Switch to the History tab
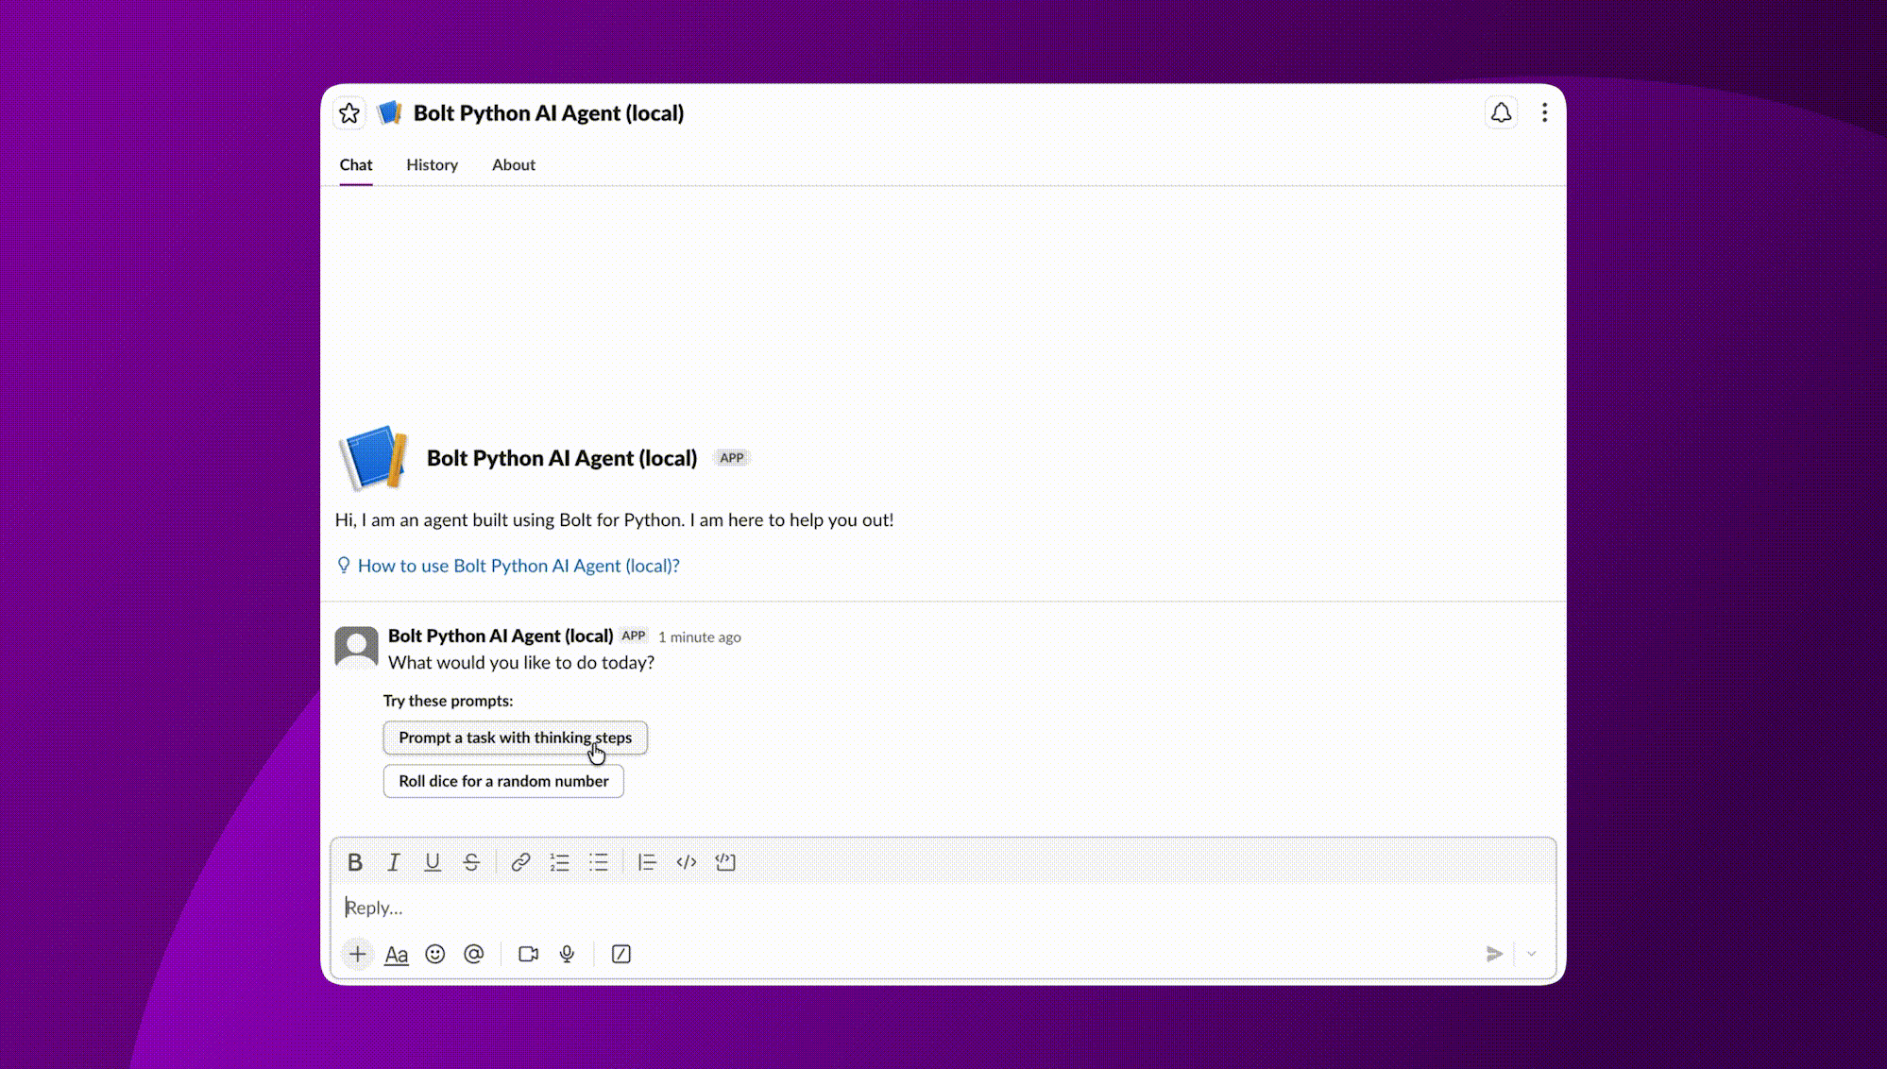 [x=432, y=164]
